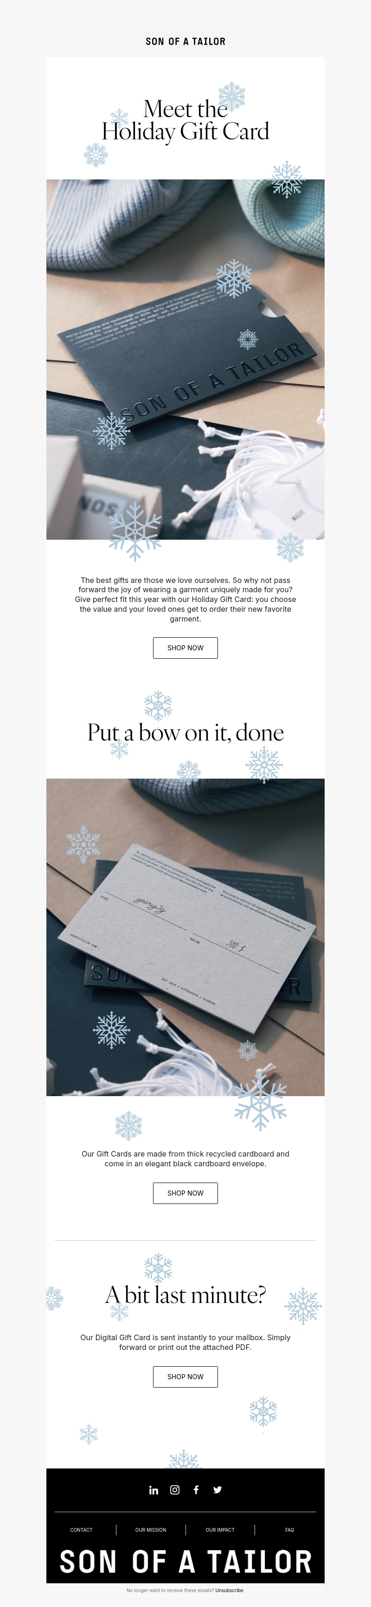Click the Meet the Holiday Gift Card heading
This screenshot has height=1607, width=371.
pyautogui.click(x=185, y=120)
